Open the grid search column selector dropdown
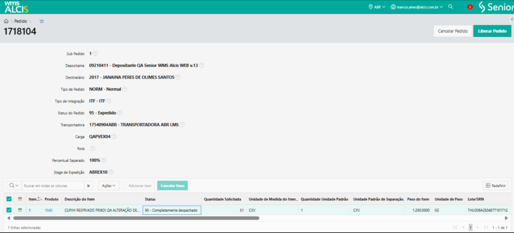This screenshot has height=233, width=514. point(14,186)
